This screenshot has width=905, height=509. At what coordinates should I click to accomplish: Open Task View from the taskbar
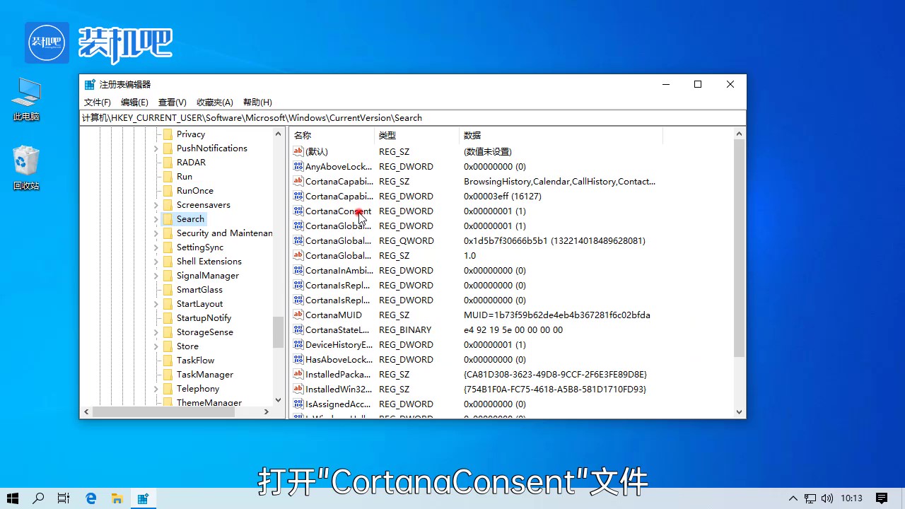click(x=64, y=498)
